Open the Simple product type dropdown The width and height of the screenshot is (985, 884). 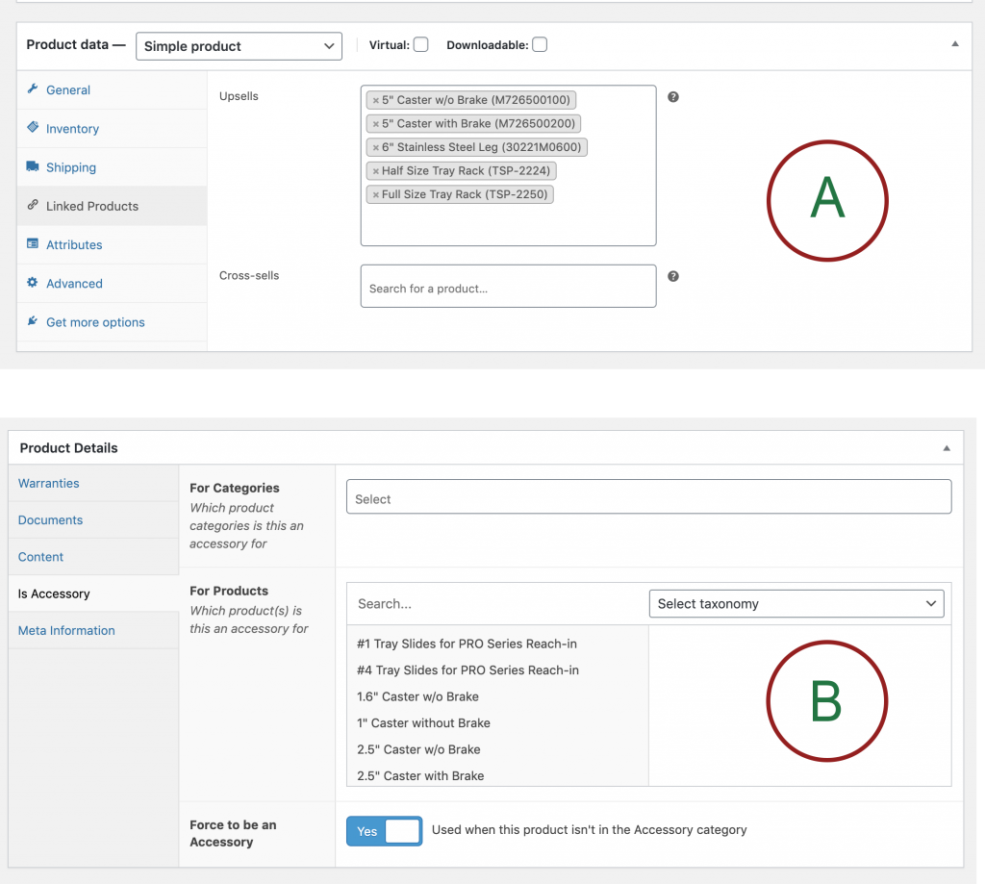(239, 46)
